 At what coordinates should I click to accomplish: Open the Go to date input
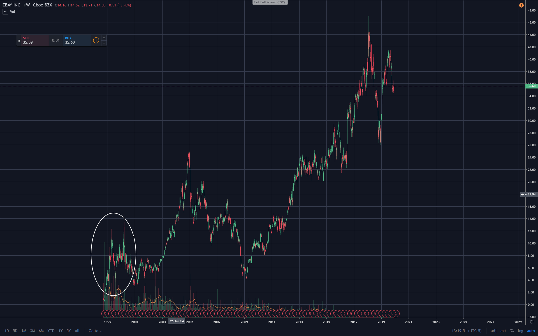(96, 331)
